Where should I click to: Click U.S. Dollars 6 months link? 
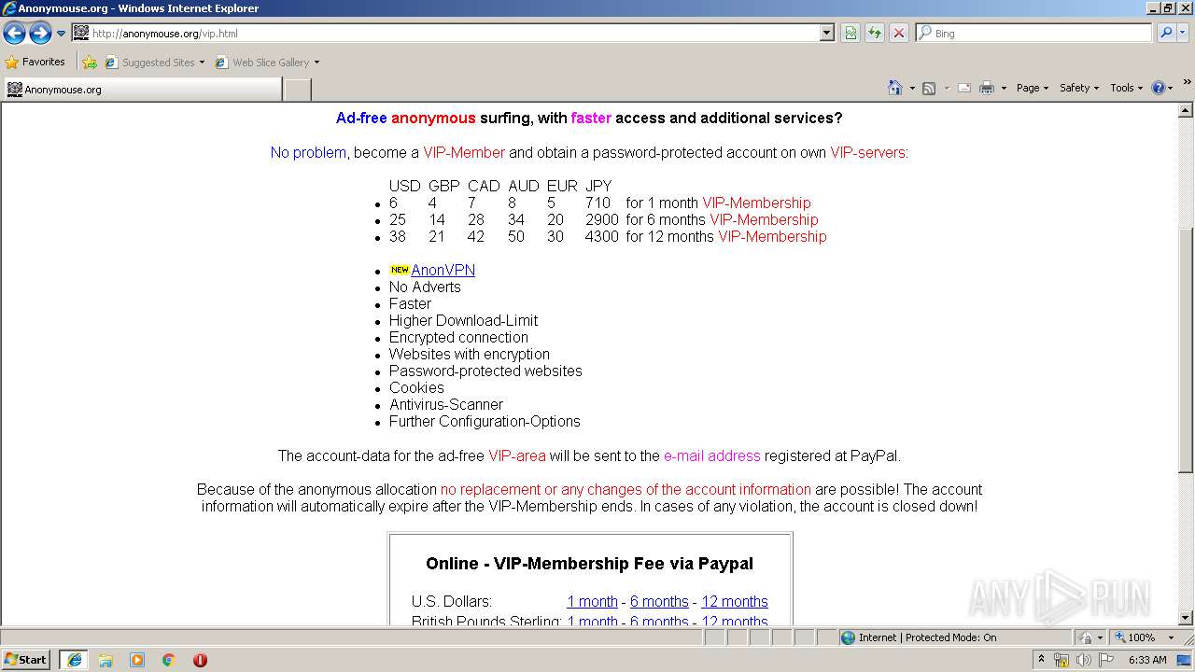(x=659, y=602)
